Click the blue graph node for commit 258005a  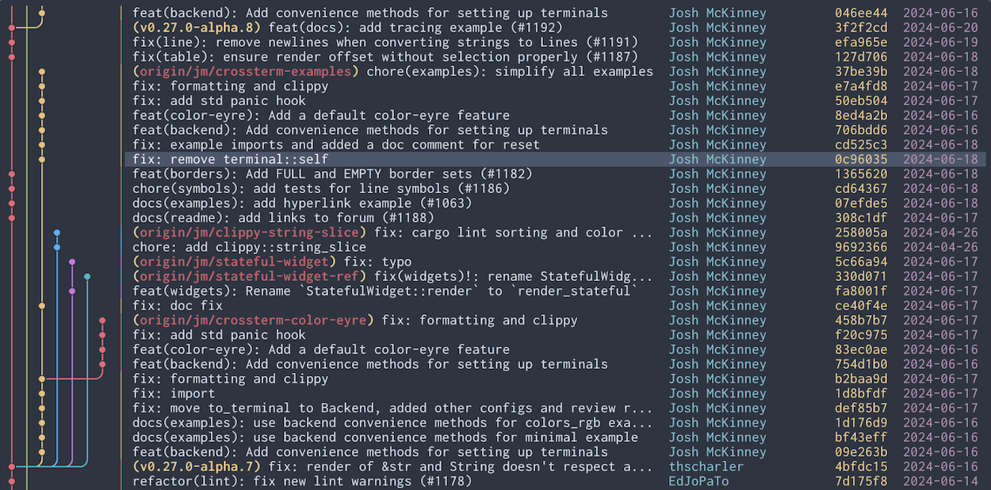[57, 233]
